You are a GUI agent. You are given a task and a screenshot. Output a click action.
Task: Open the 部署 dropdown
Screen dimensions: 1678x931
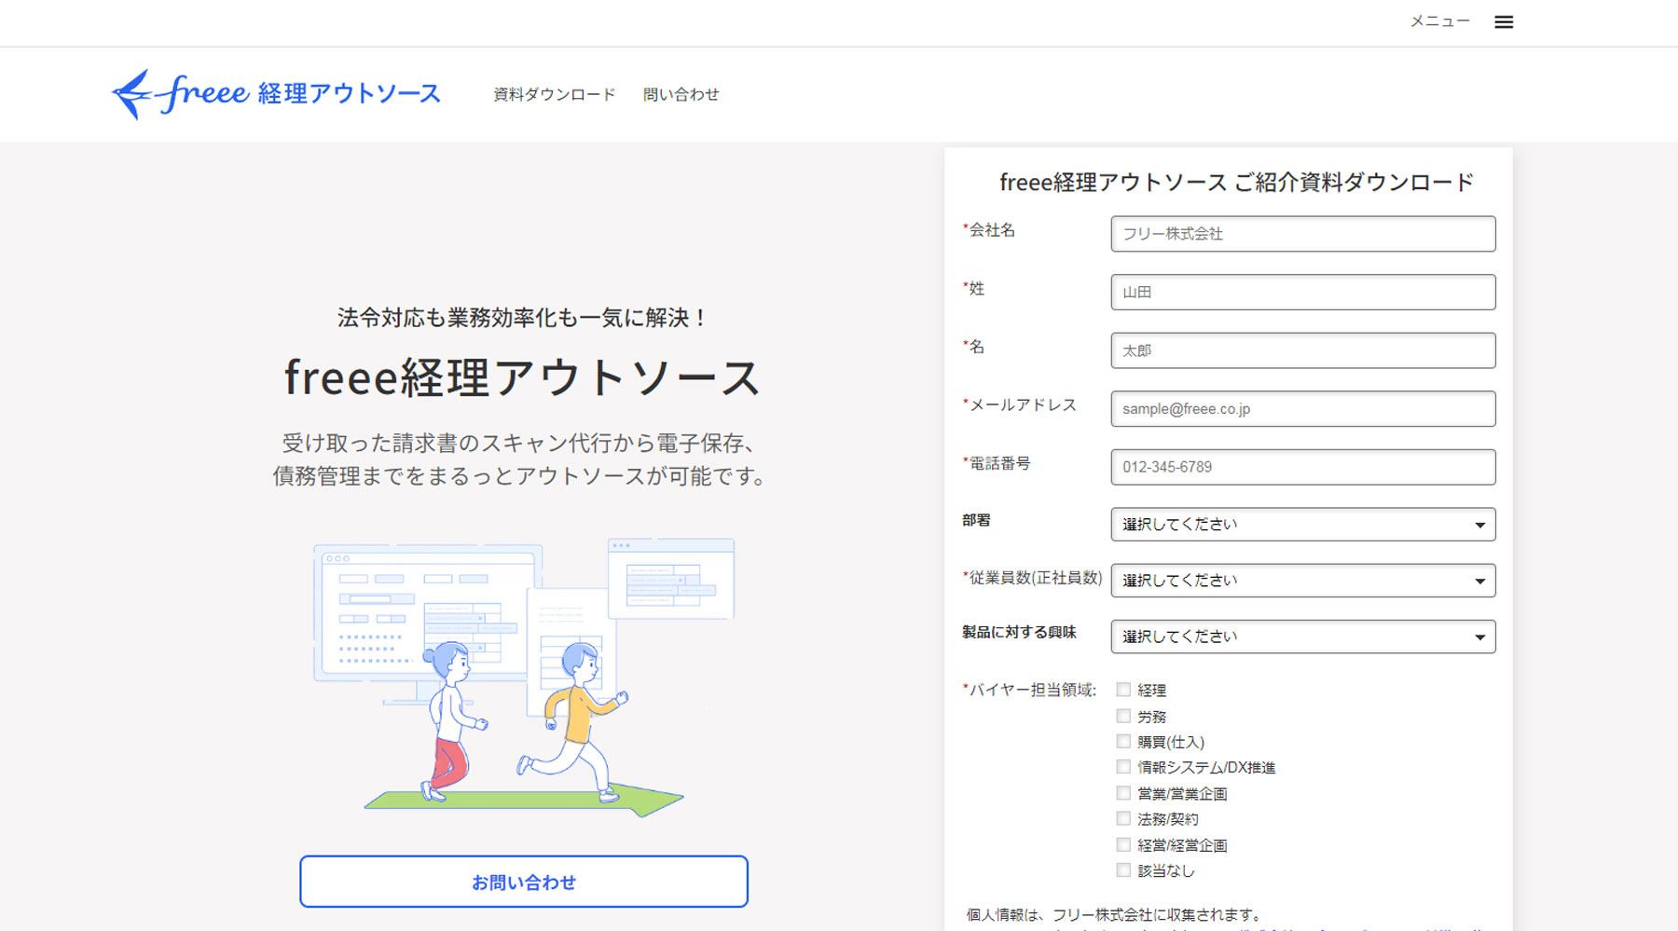pos(1303,525)
